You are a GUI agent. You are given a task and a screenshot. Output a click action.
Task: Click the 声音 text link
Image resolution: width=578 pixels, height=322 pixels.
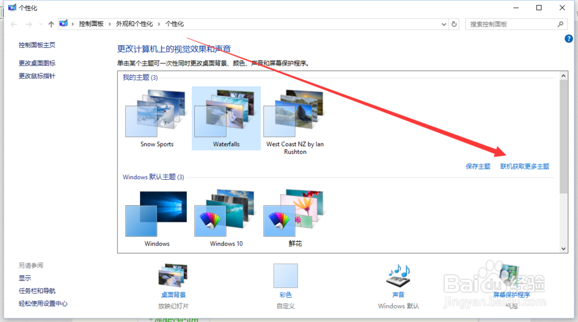point(398,295)
